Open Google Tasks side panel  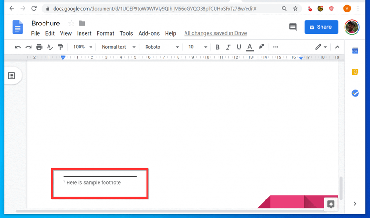(355, 93)
